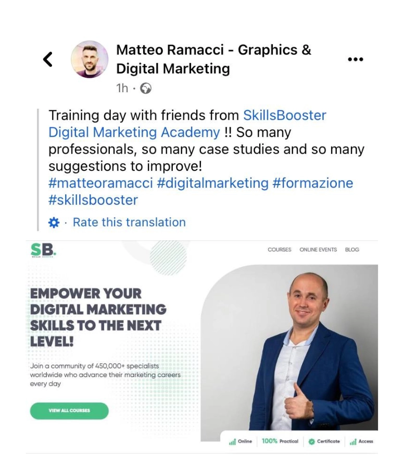The height and width of the screenshot is (467, 404).
Task: Open the #digitalmarketing hashtag
Action: (213, 183)
